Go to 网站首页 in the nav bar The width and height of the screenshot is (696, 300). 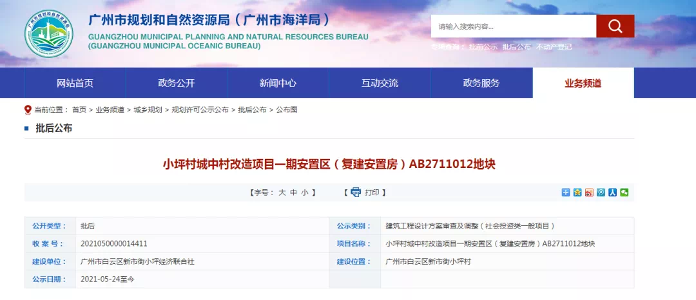[75, 83]
